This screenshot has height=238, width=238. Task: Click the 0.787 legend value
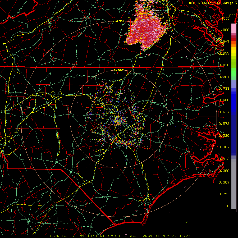pos(224,77)
